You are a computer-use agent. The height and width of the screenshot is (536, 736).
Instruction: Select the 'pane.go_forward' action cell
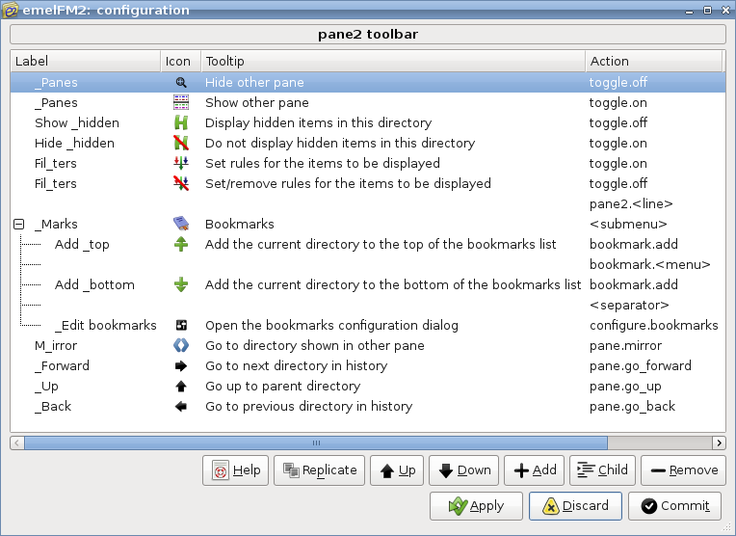(641, 366)
